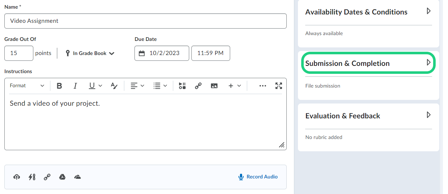Show more editor actions (three dots)
Image resolution: width=448 pixels, height=194 pixels.
[263, 86]
